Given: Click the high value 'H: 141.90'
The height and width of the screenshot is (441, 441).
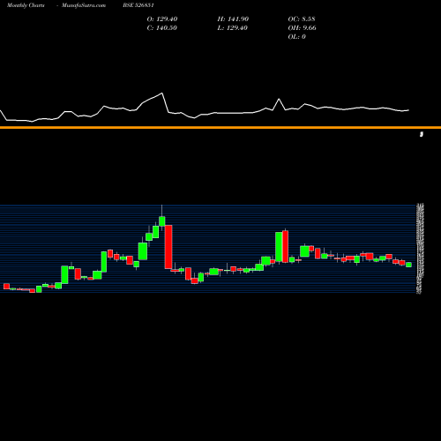Looking at the screenshot, I should (x=233, y=19).
